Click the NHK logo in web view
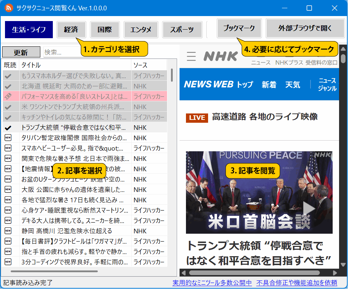The height and width of the screenshot is (289, 348). pyautogui.click(x=220, y=56)
